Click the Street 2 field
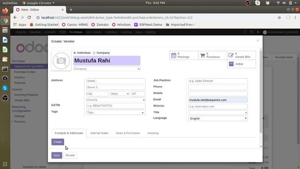 [116, 87]
